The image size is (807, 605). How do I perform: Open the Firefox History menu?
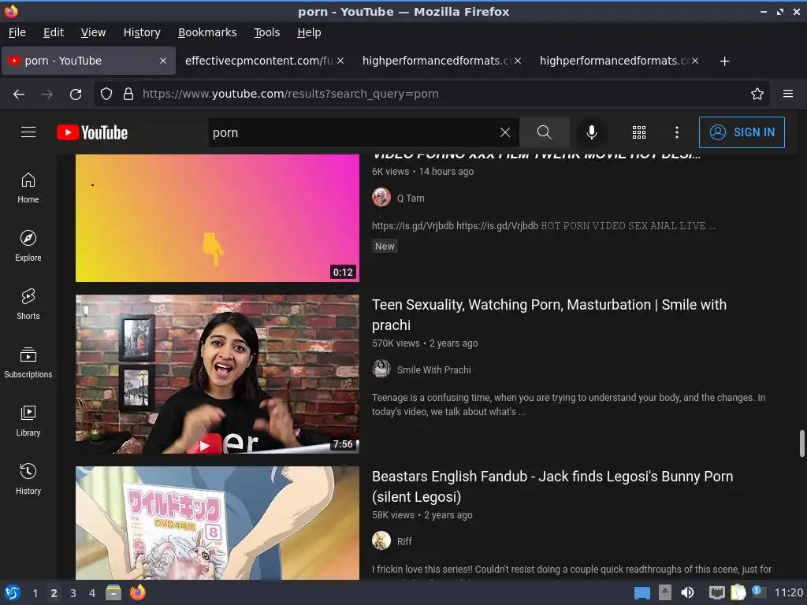142,32
